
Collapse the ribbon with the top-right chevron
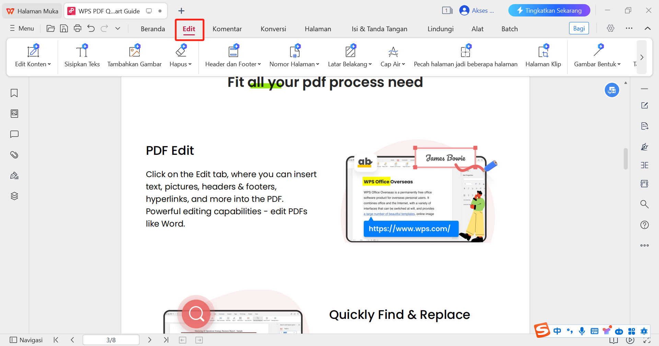648,28
